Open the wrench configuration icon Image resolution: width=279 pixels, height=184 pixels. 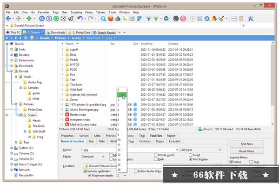251,19
